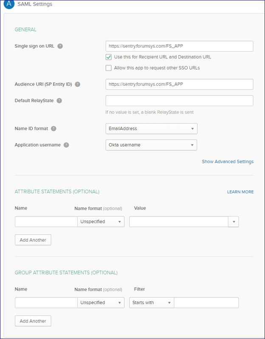Screen dimensions: 265x339
Task: Open the group attribute Name format Unspecified dropdown
Action: click(101, 302)
